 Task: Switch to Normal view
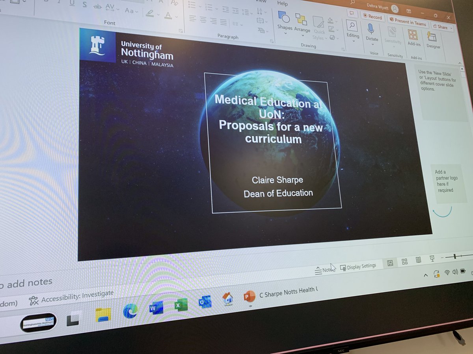390,263
